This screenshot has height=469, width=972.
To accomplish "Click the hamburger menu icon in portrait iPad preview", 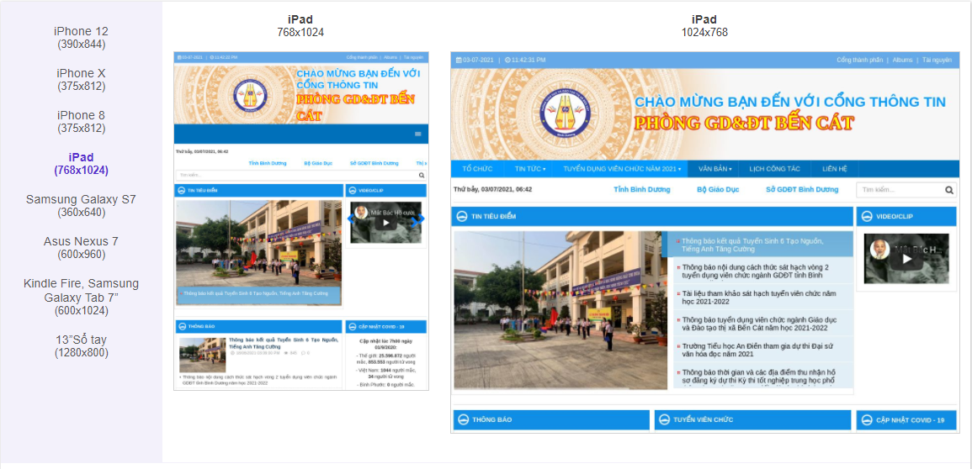I will pyautogui.click(x=418, y=134).
